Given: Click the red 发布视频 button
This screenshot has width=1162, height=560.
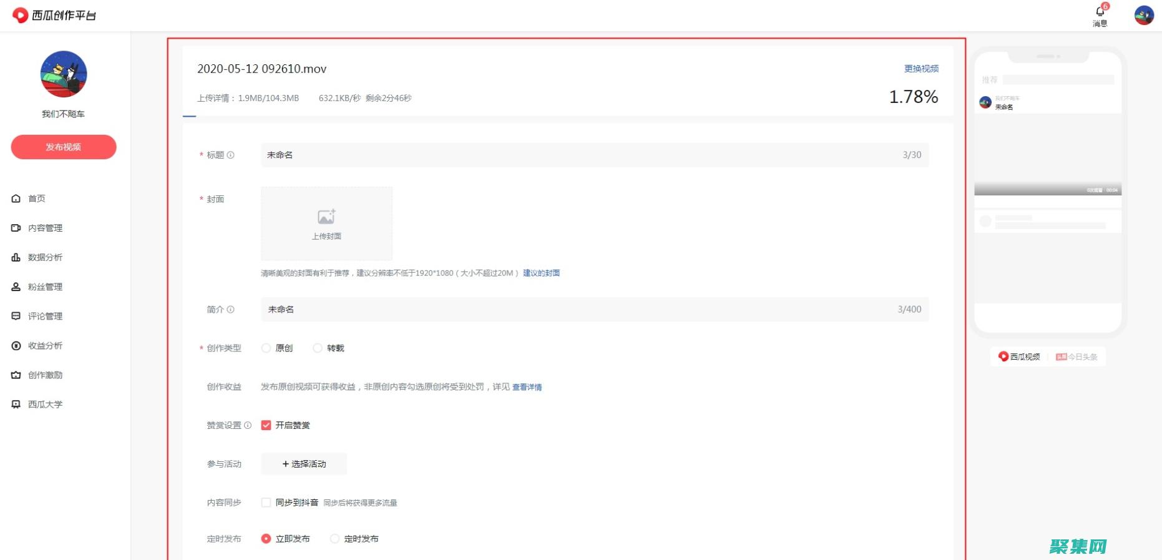Looking at the screenshot, I should coord(64,147).
